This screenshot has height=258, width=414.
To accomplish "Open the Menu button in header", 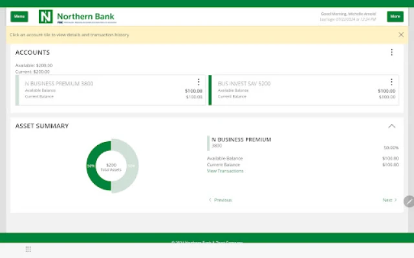I will coord(19,16).
